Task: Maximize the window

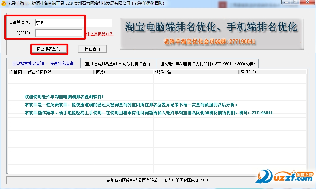Action: 295,2
